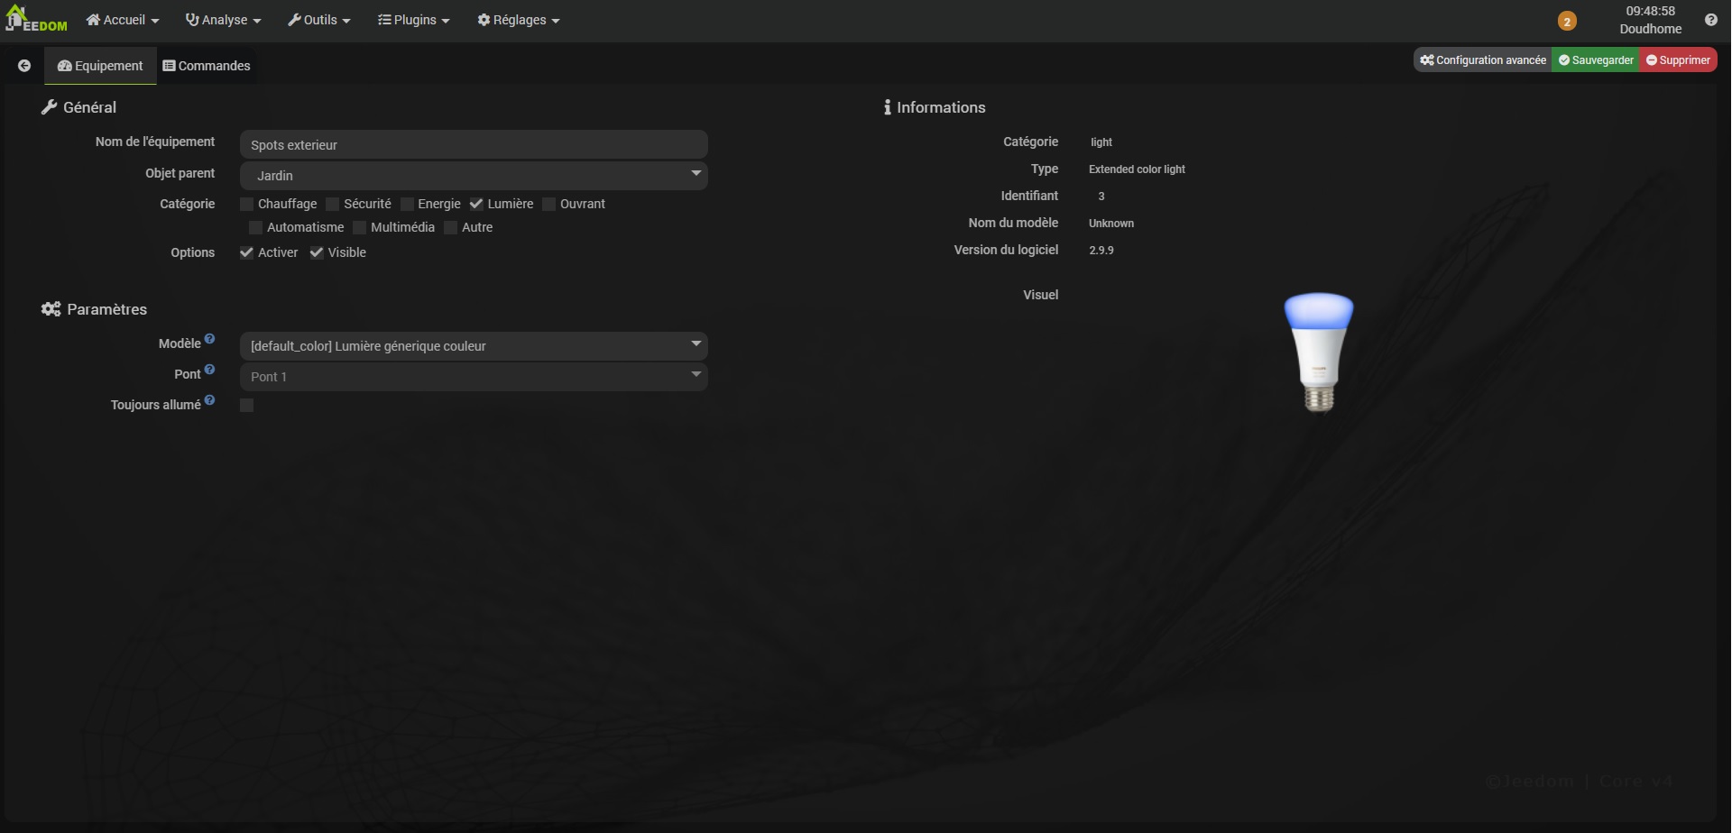The height and width of the screenshot is (833, 1732).
Task: Open the Réglages menu
Action: 519,20
